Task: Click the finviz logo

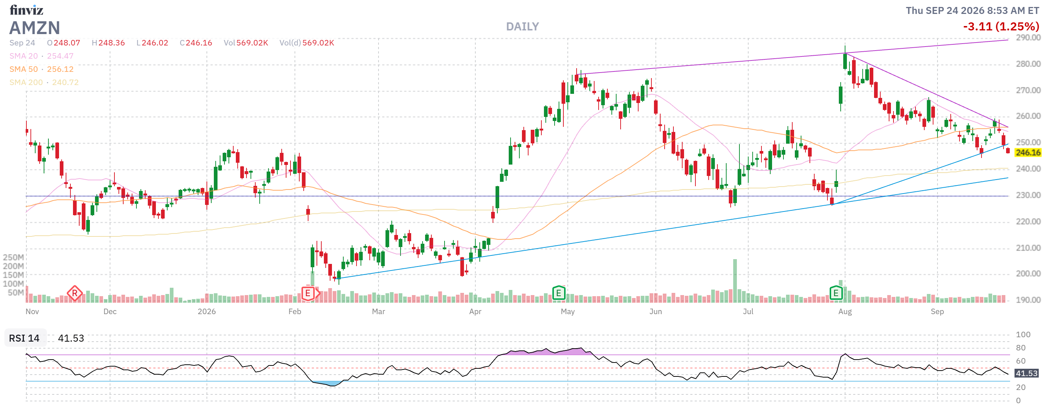Action: 26,10
